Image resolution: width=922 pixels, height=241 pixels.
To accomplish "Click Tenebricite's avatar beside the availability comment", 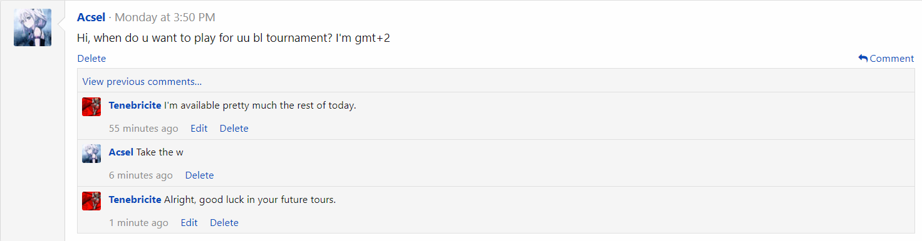I will pyautogui.click(x=91, y=107).
